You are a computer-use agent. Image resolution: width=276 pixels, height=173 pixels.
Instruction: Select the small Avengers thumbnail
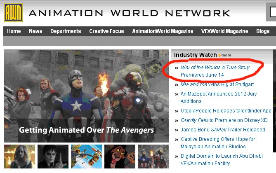pyautogui.click(x=153, y=157)
